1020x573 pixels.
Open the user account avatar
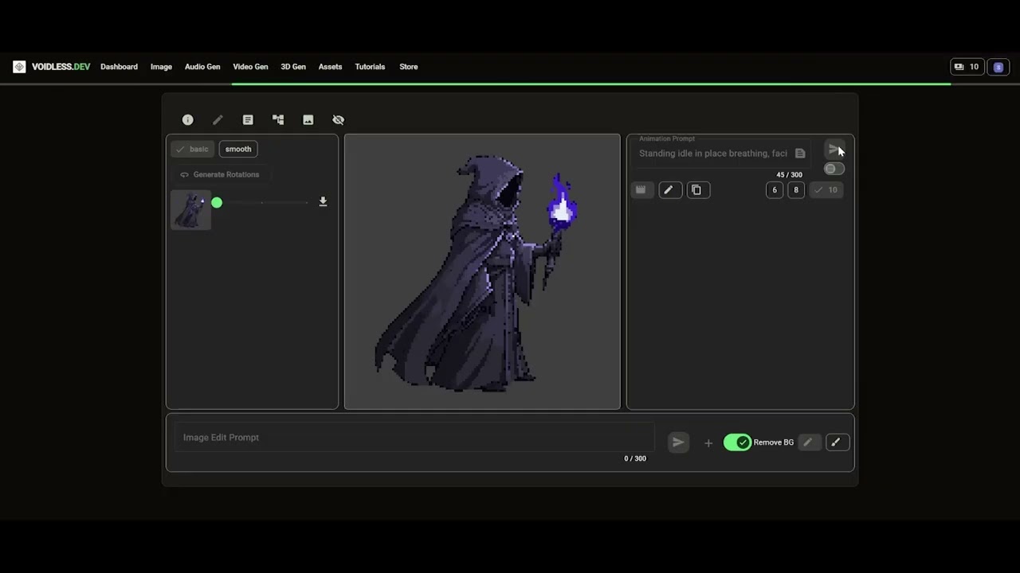point(998,67)
